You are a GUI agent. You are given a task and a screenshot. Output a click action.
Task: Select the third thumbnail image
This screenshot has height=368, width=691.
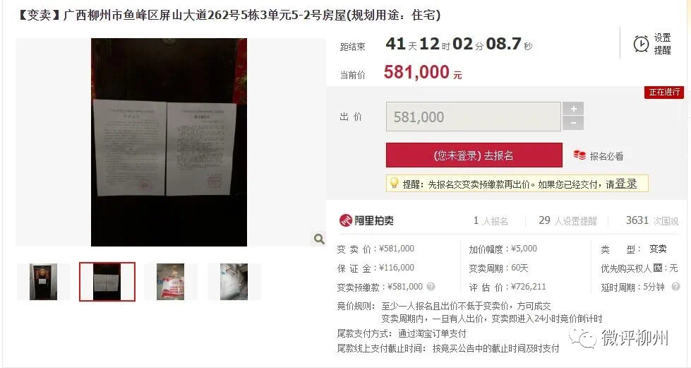click(171, 282)
